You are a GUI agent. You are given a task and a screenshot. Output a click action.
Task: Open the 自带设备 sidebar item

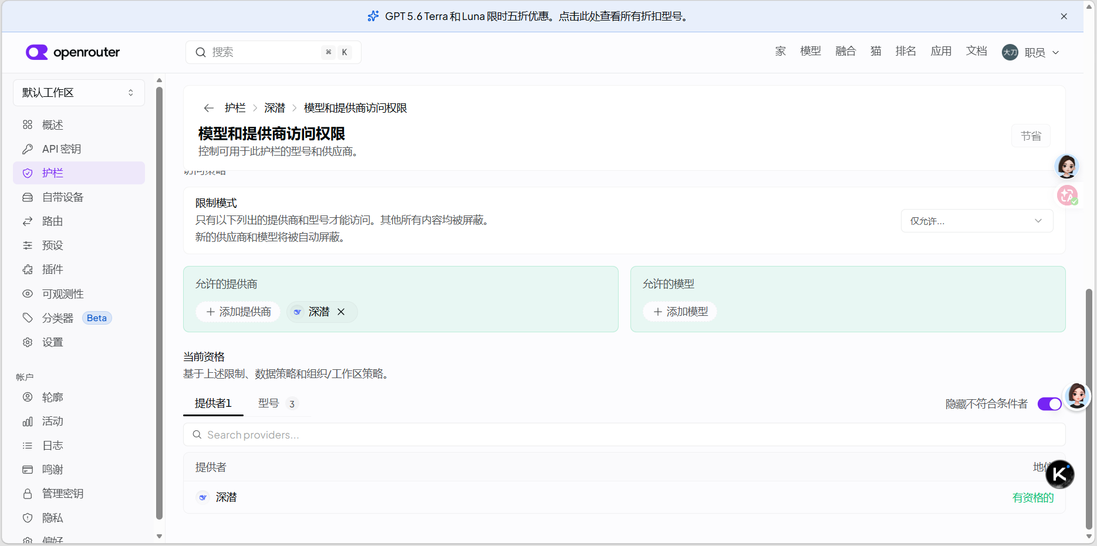pos(79,197)
